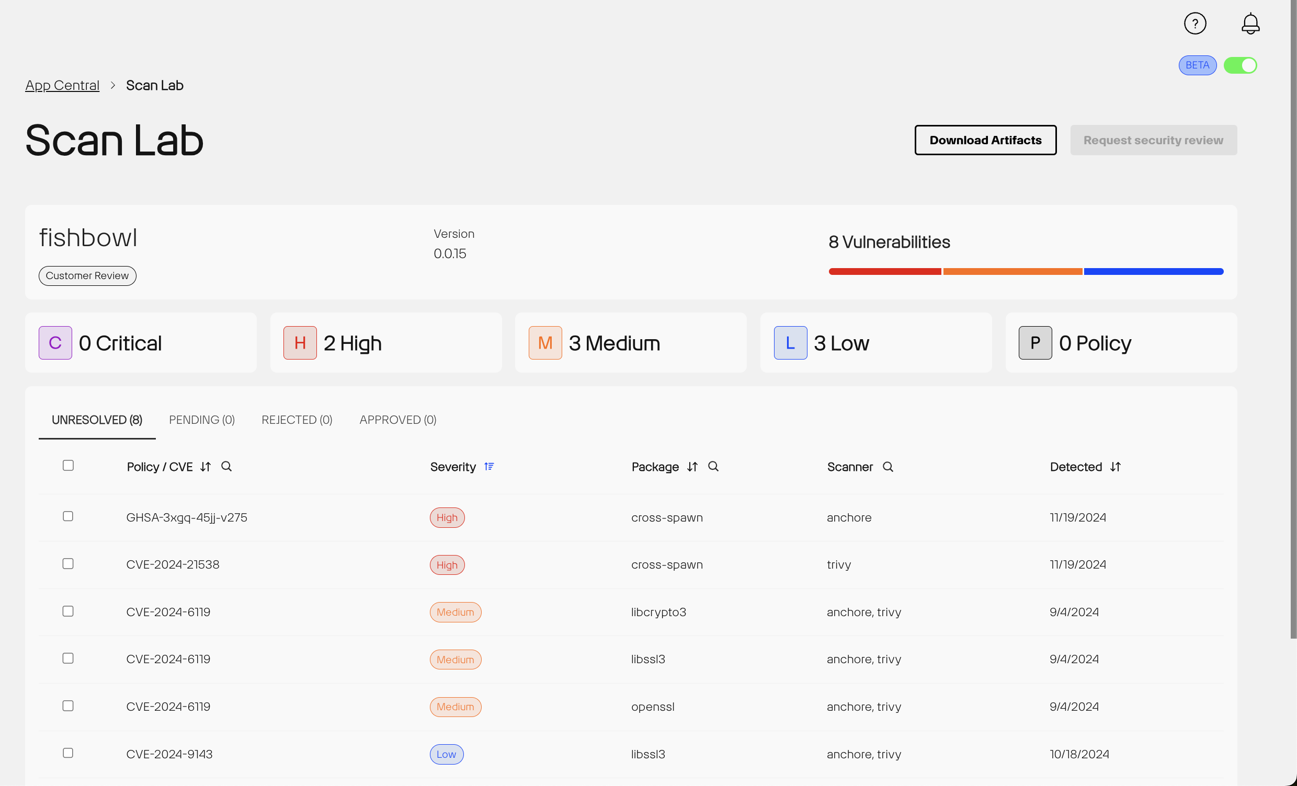The height and width of the screenshot is (786, 1297).
Task: Navigate to App Central breadcrumb link
Action: coord(62,86)
